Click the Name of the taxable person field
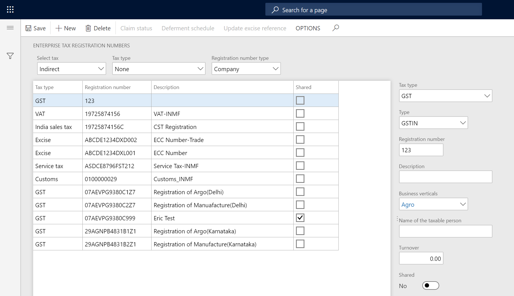This screenshot has height=296, width=514. (445, 231)
